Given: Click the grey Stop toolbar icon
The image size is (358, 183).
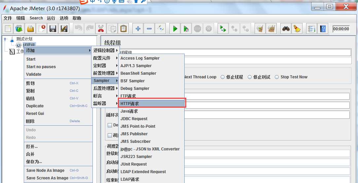Looking at the screenshot, I should tap(197, 29).
